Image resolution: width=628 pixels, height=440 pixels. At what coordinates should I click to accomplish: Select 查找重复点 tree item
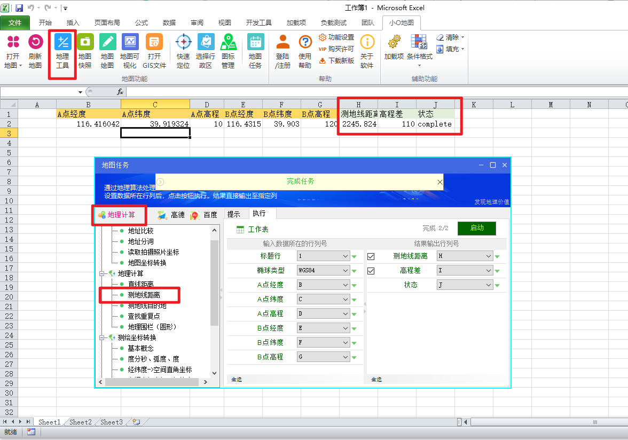tap(144, 316)
